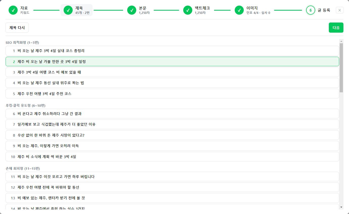Image resolution: width=349 pixels, height=214 pixels.
Task: Open the 이미지 인포 4/4 step label
Action: [258, 10]
